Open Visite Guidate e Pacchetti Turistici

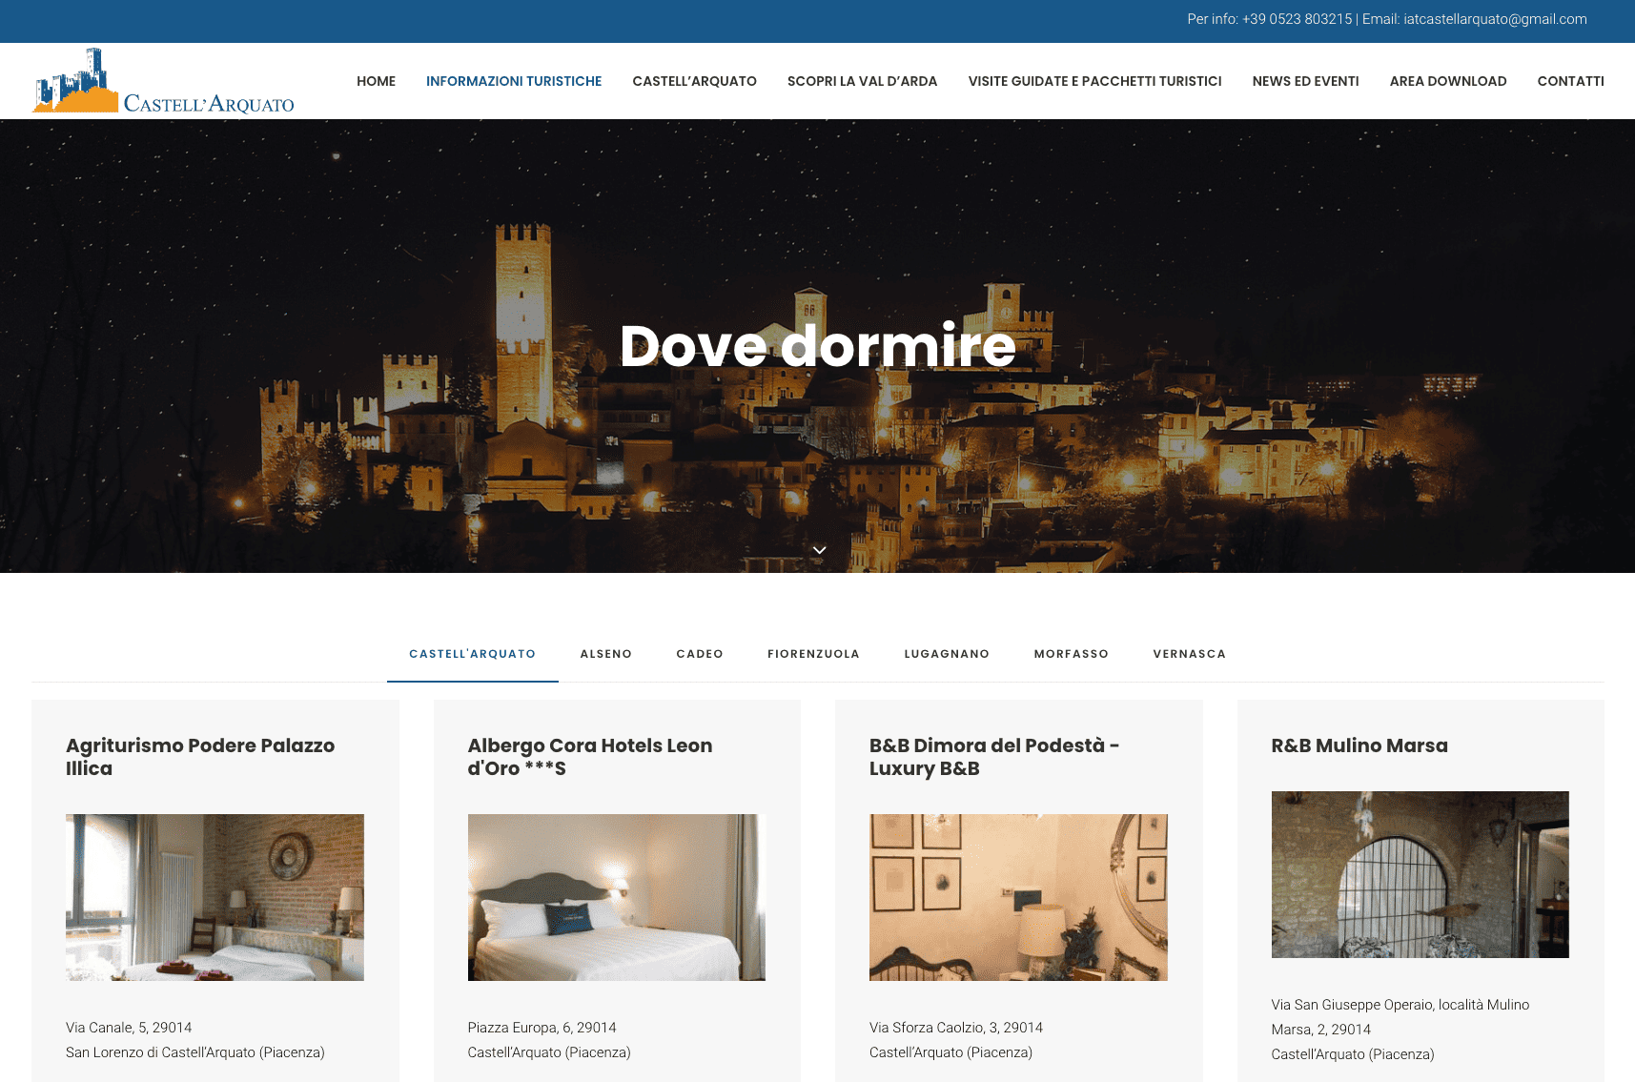click(1094, 81)
